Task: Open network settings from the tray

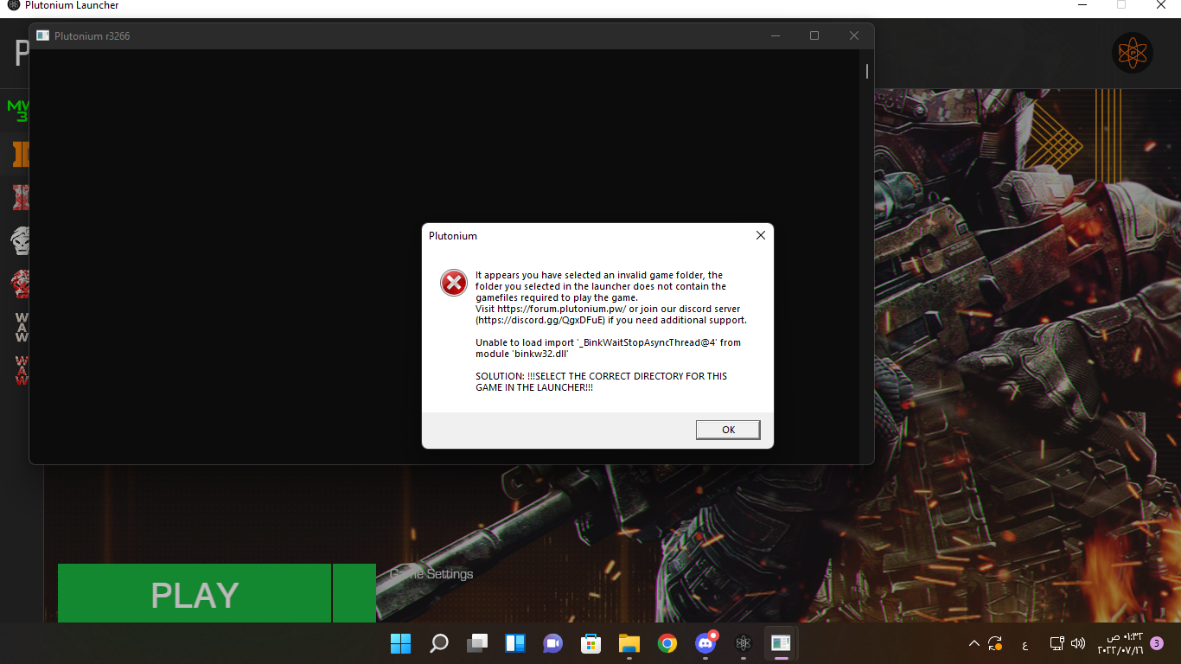Action: click(x=1057, y=643)
